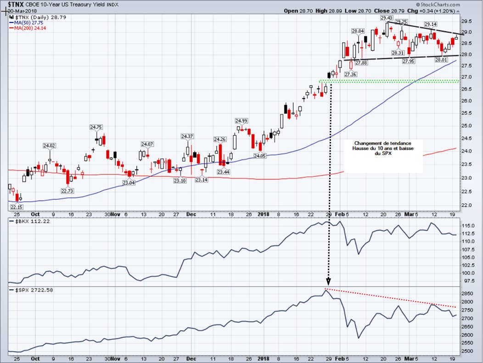This screenshot has width=483, height=363.
Task: Click the 'Open 28.70' value in the header
Action: tap(298, 11)
